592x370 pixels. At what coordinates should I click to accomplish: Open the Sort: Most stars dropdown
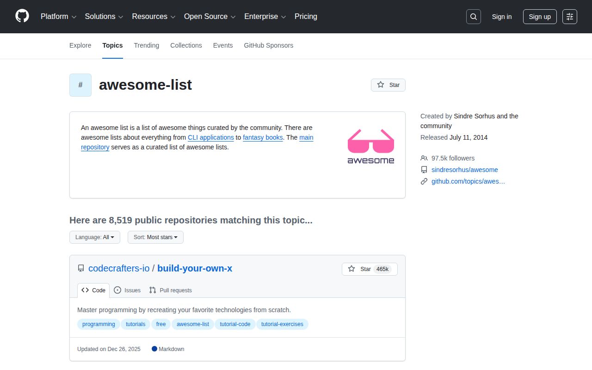point(155,237)
